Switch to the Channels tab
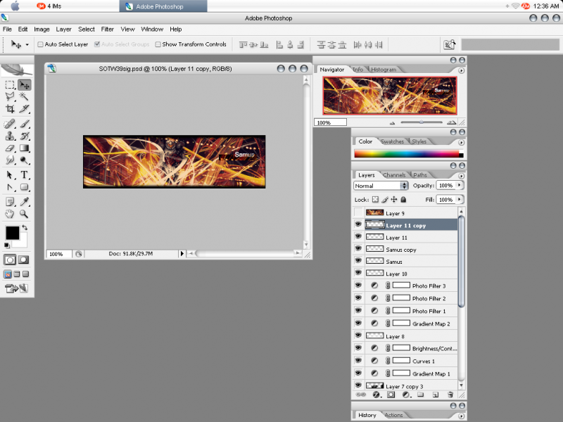The height and width of the screenshot is (422, 563). (394, 175)
